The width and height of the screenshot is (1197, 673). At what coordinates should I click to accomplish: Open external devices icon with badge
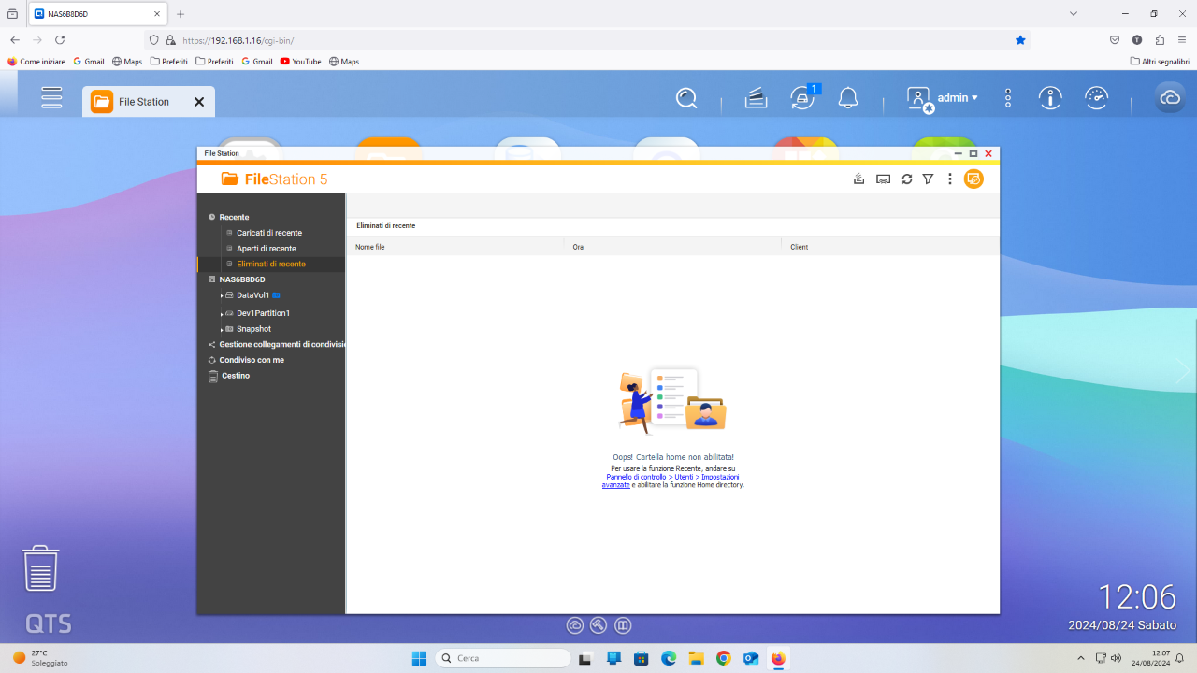click(x=801, y=98)
